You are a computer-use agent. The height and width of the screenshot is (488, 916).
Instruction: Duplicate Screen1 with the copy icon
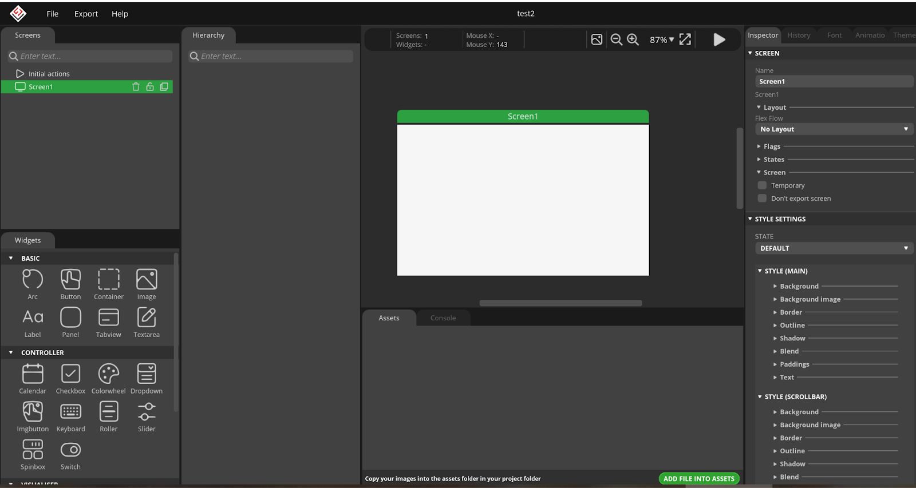164,87
